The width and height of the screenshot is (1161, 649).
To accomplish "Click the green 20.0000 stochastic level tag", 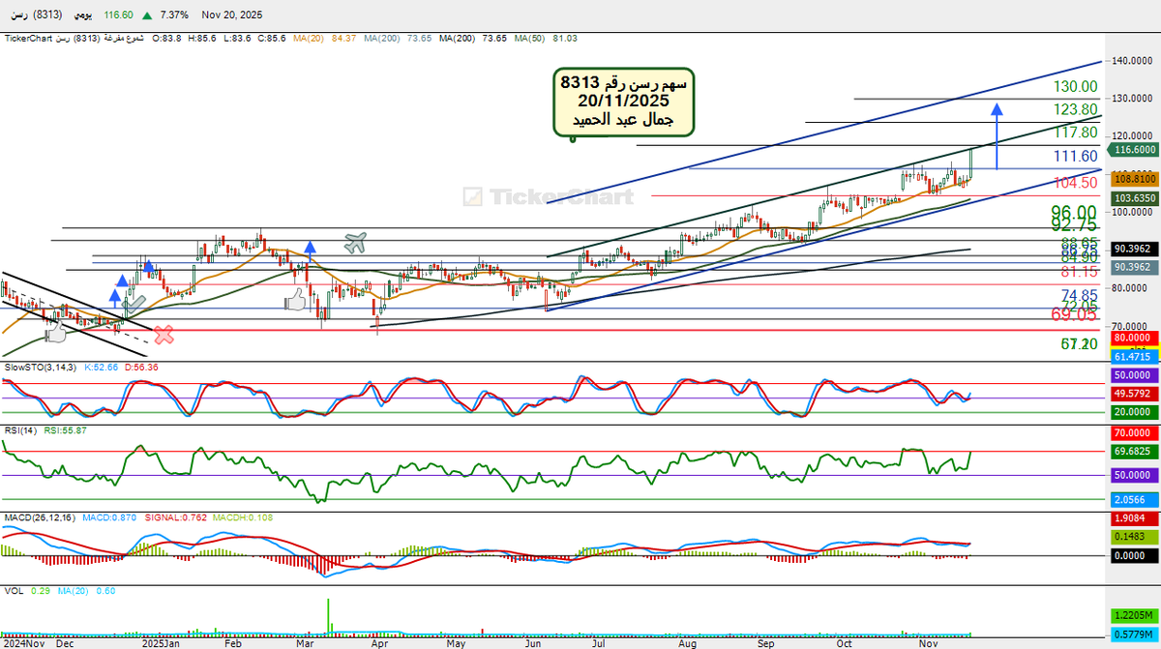I will pos(1134,411).
